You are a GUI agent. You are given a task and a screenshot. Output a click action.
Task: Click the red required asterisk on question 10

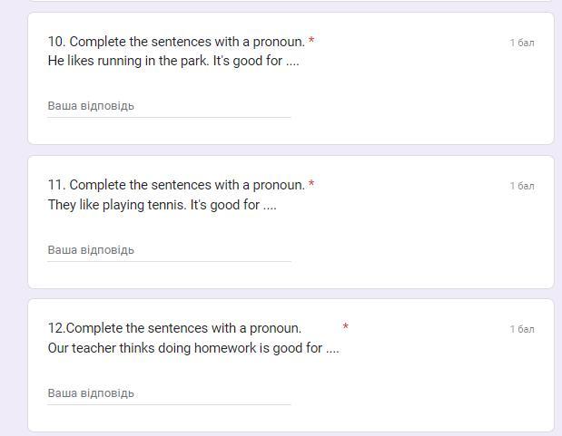[311, 41]
